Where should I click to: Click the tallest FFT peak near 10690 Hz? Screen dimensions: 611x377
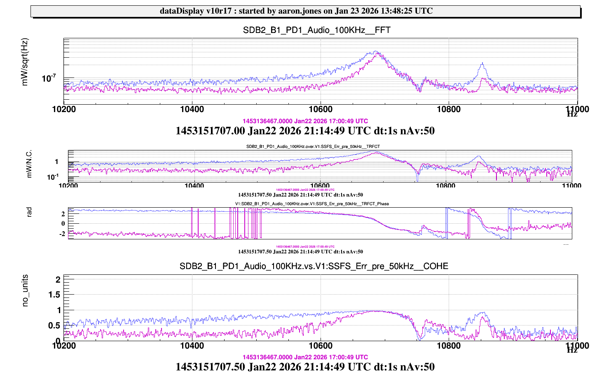376,52
